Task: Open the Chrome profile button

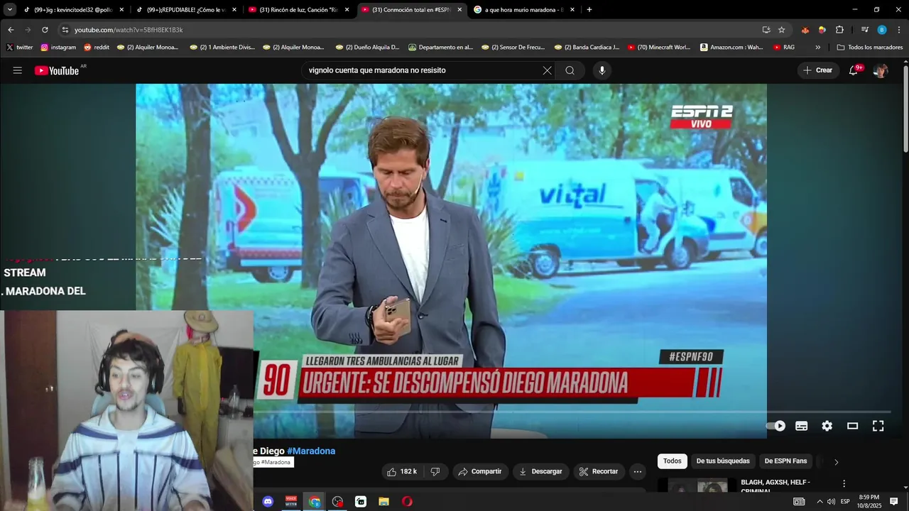Action: 882,30
